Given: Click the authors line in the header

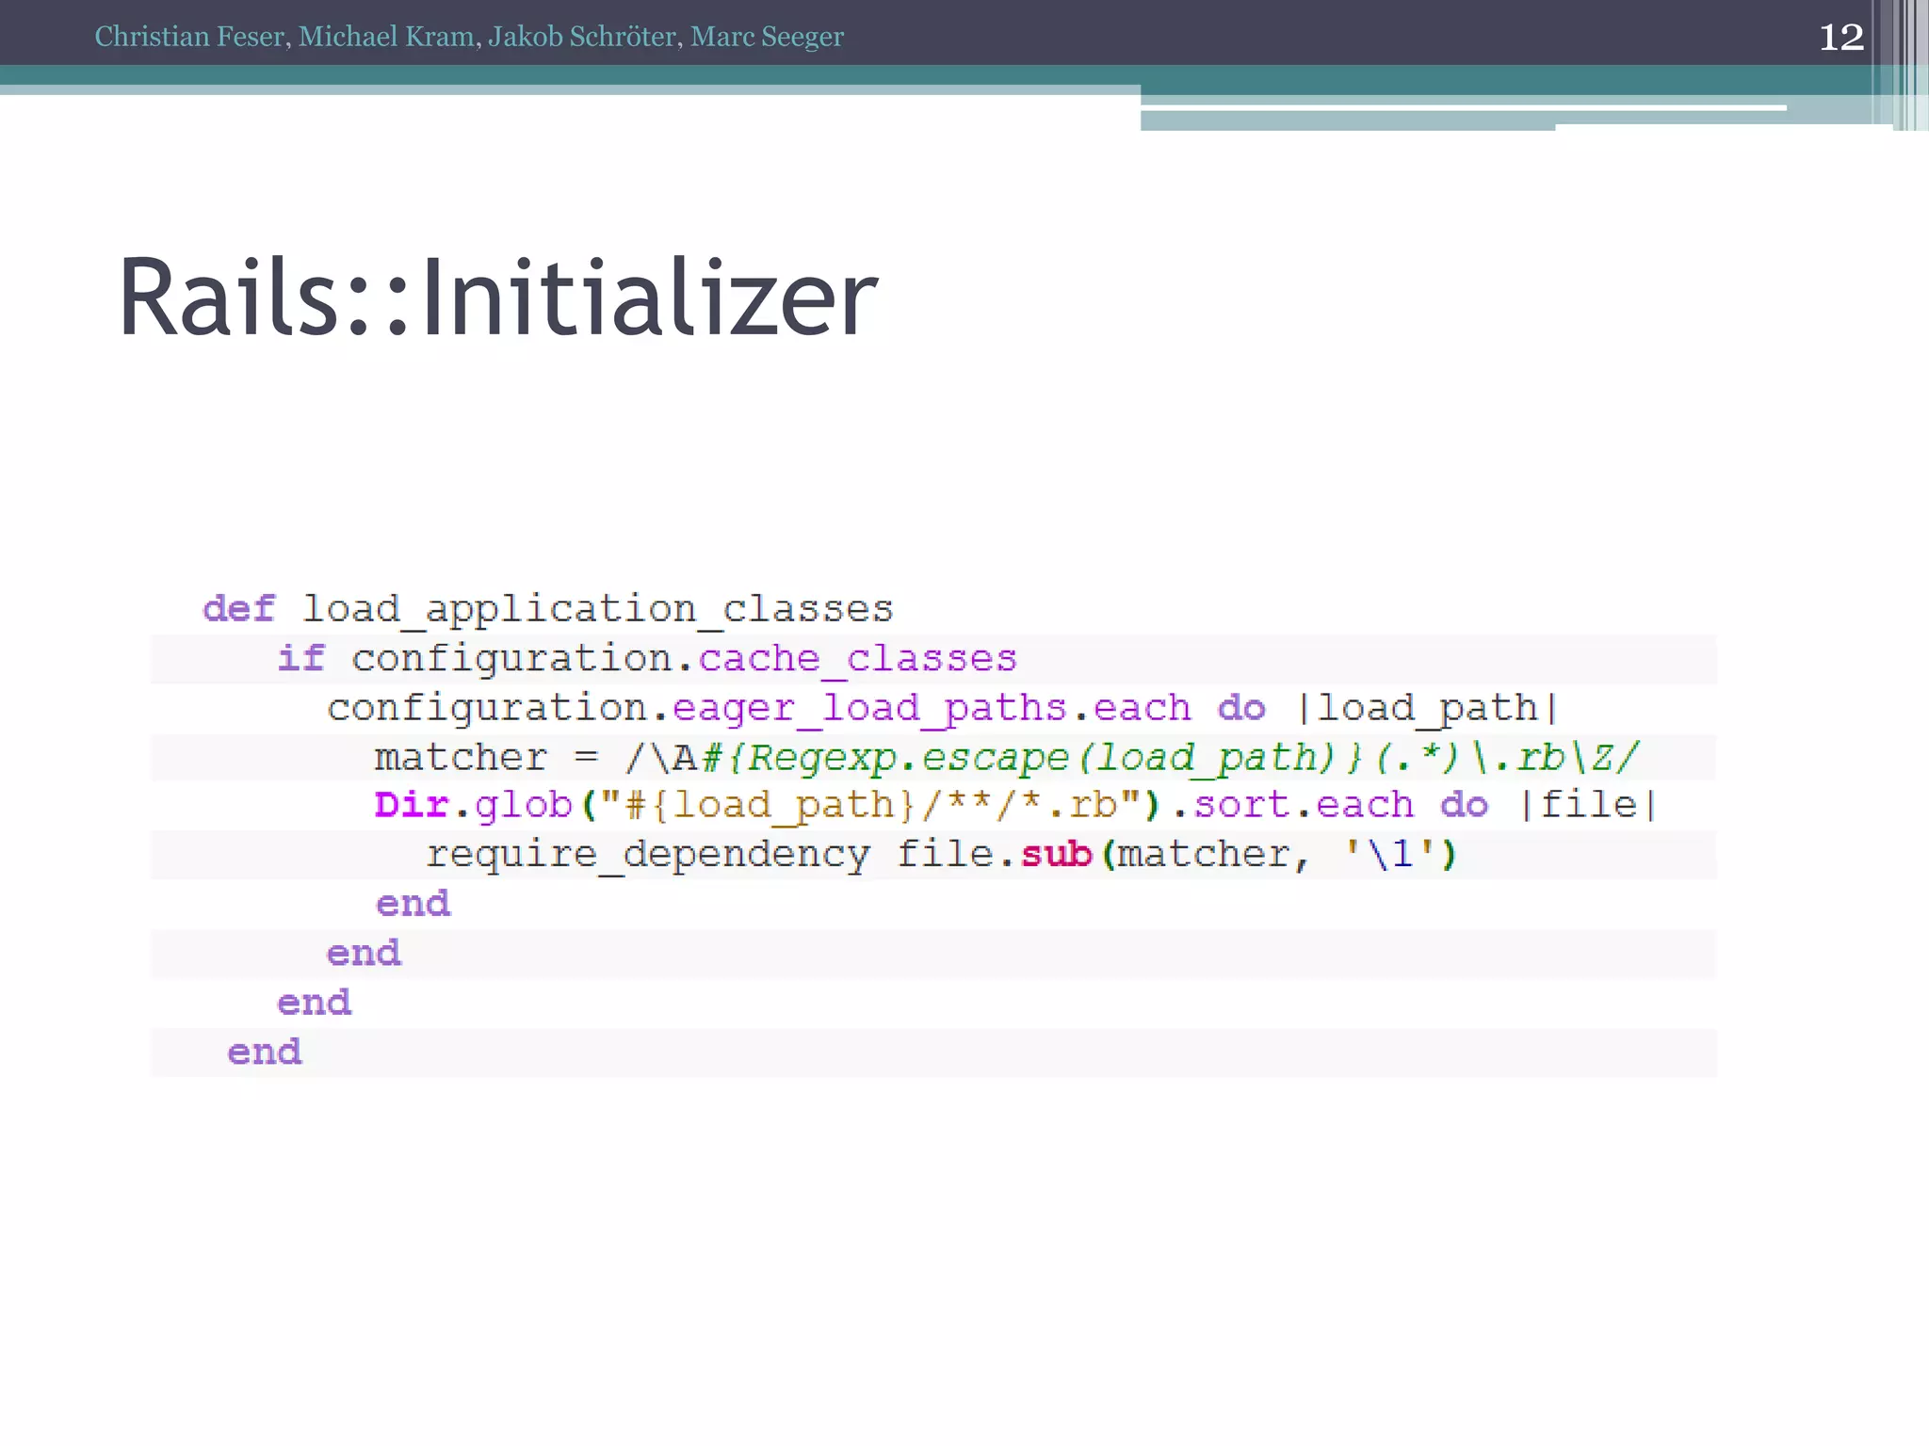Looking at the screenshot, I should [469, 37].
